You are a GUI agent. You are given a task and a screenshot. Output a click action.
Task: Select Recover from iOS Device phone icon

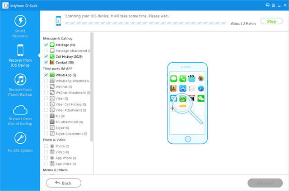coord(20,50)
